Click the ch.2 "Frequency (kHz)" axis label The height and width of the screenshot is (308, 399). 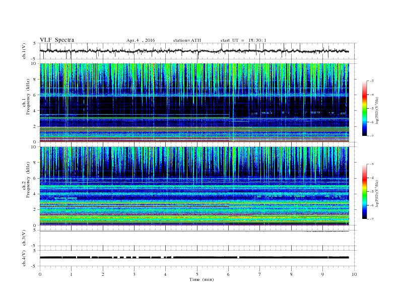[x=28, y=179]
